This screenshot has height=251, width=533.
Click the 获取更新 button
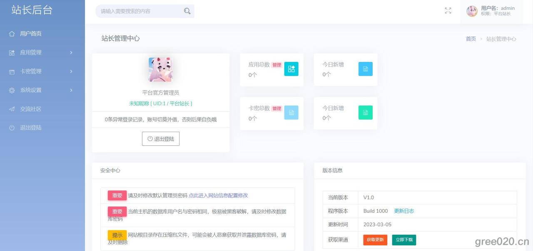375,240
